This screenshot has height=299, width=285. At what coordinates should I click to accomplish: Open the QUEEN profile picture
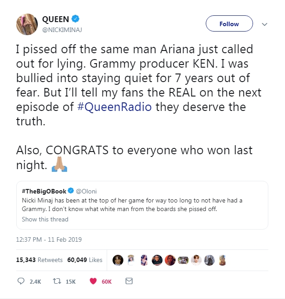click(27, 24)
